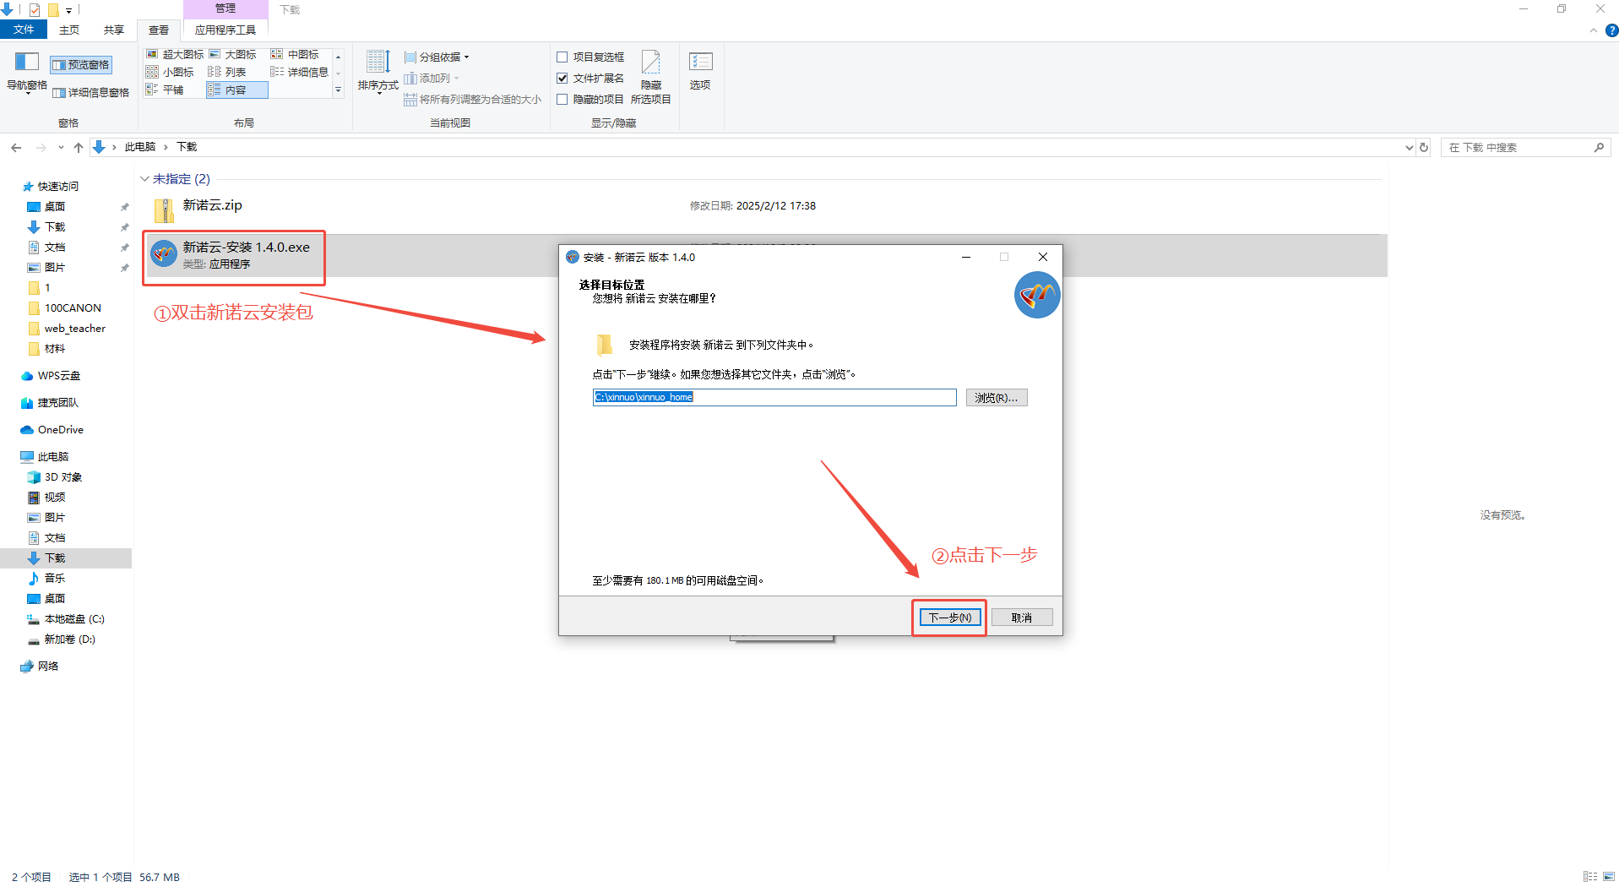The width and height of the screenshot is (1619, 887).
Task: Switch to details view in status bar
Action: tap(1590, 877)
